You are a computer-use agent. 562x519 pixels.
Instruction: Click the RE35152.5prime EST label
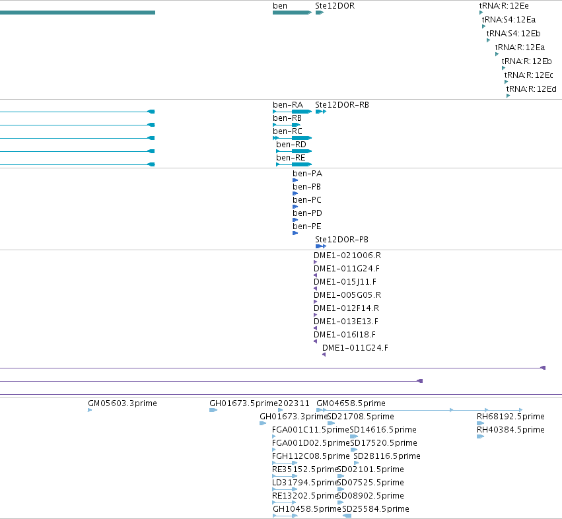305,469
